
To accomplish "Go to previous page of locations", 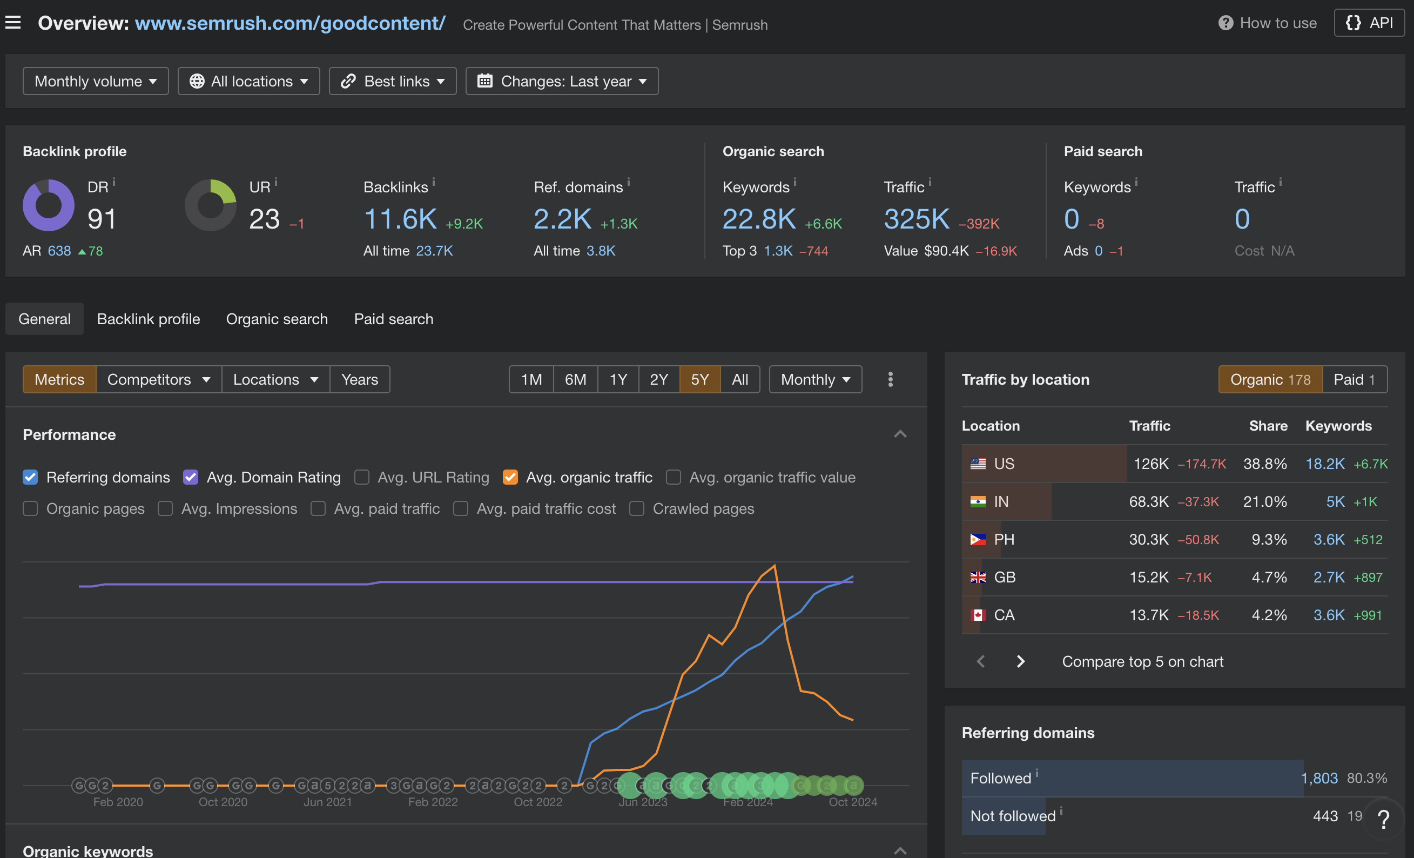I will pos(981,662).
